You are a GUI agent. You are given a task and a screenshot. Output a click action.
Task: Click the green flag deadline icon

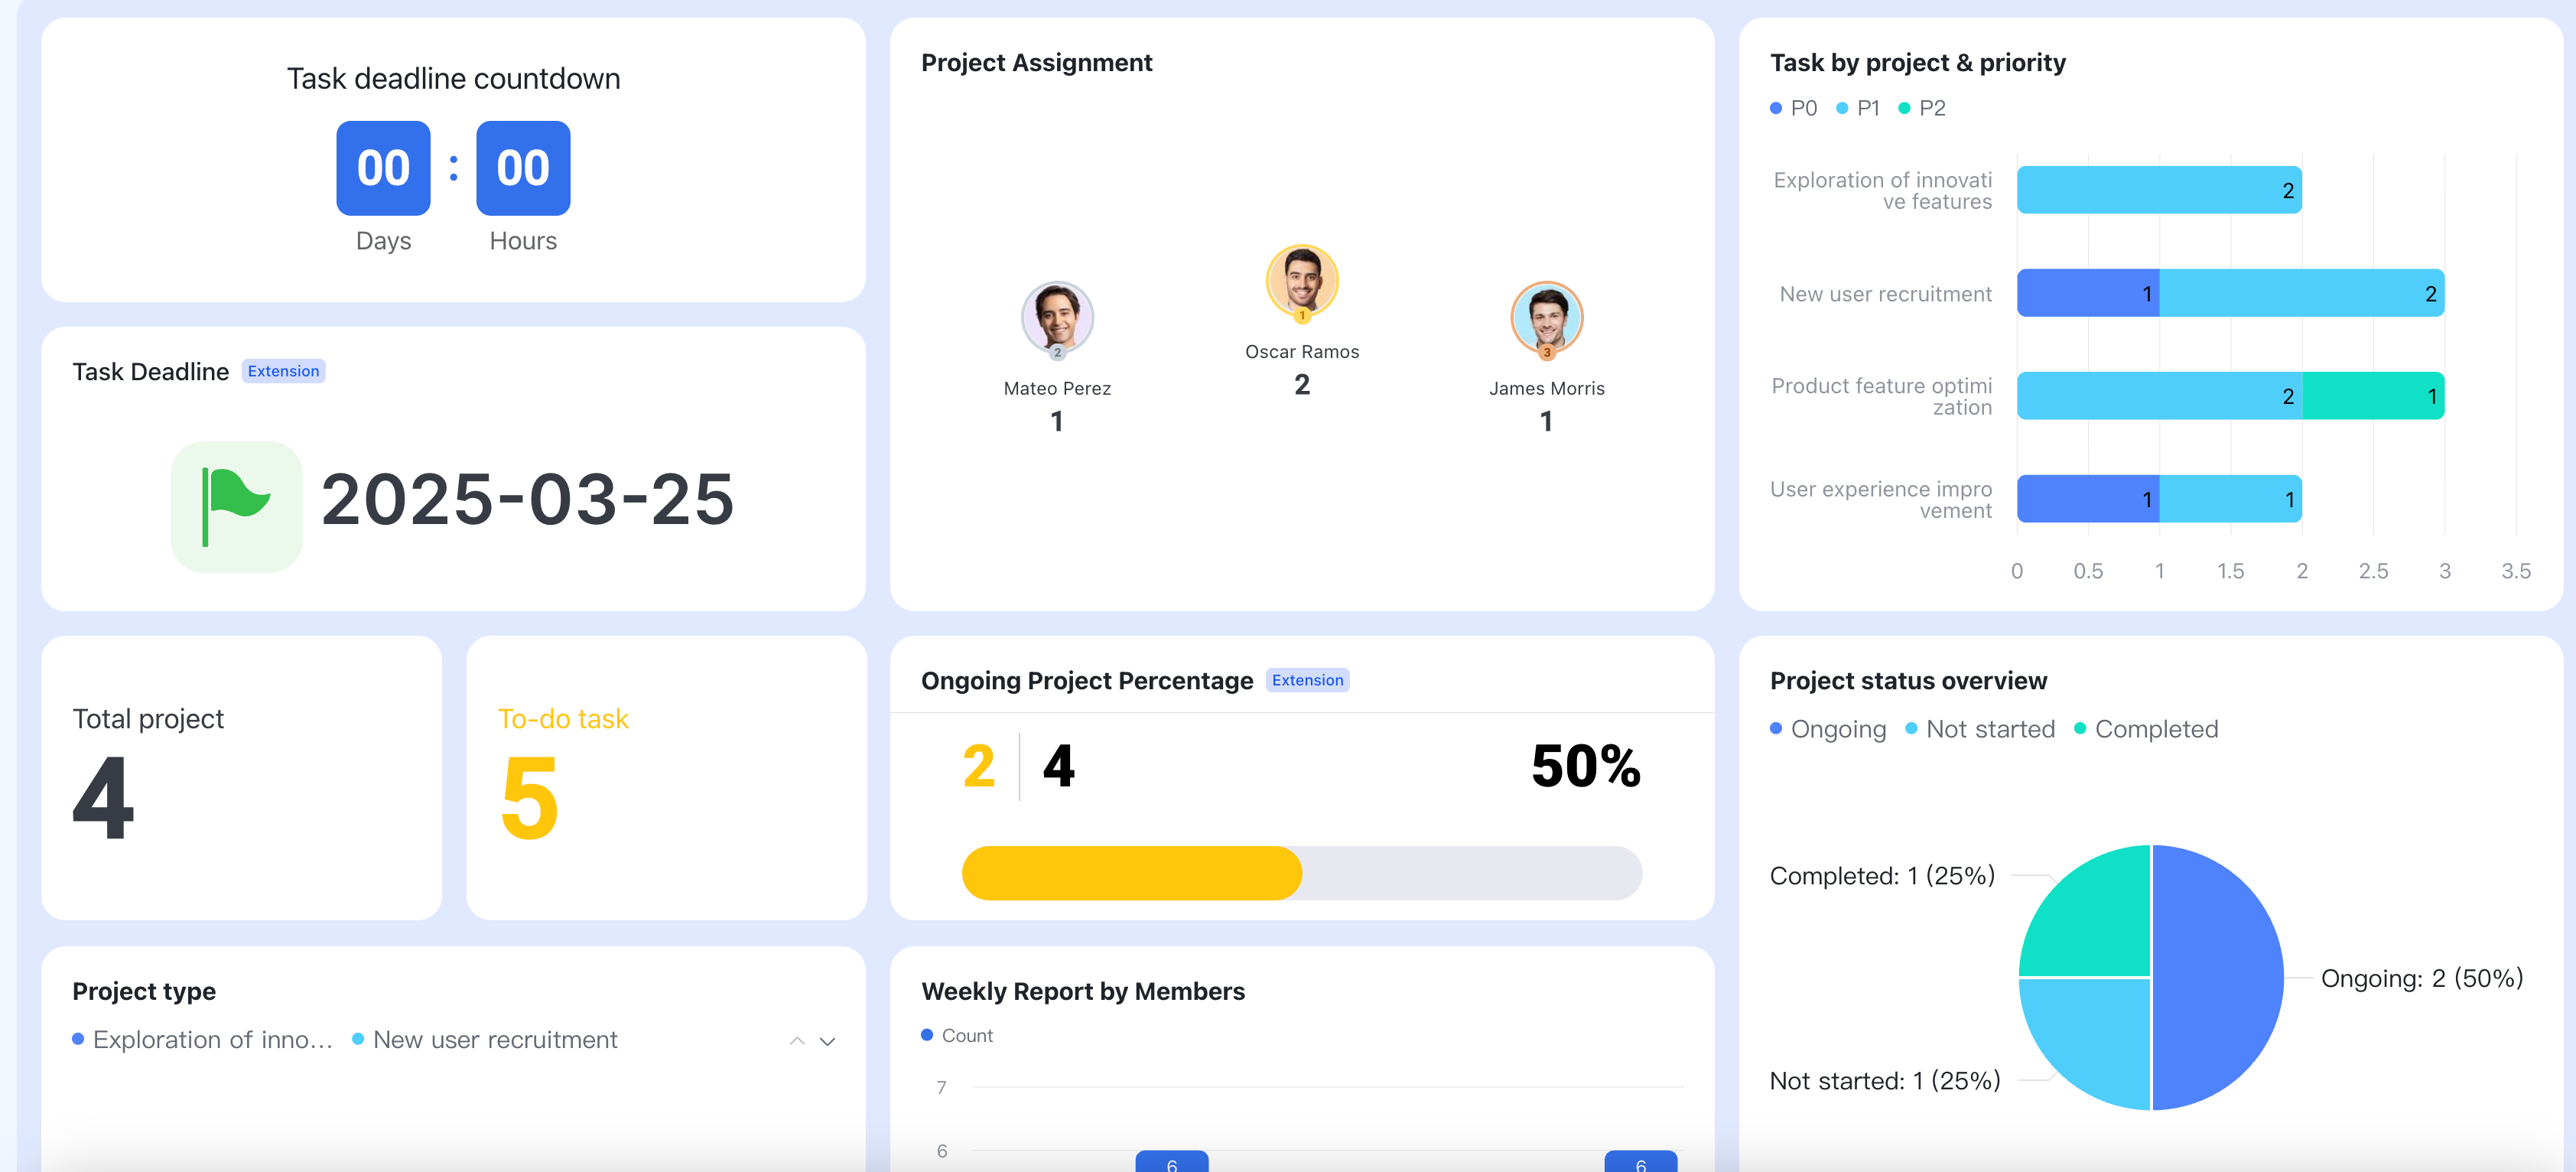[236, 506]
